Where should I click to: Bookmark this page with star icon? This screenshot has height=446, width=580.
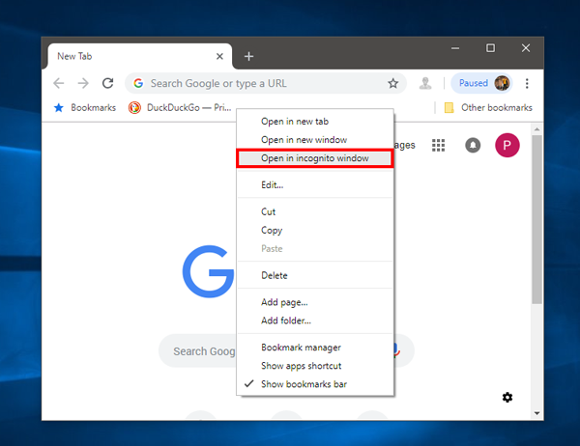pyautogui.click(x=392, y=84)
